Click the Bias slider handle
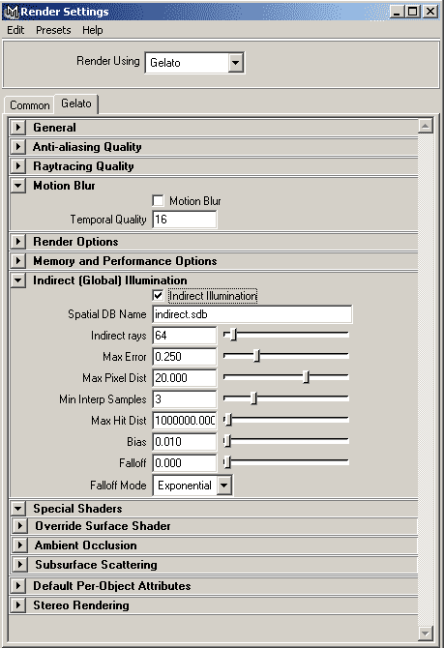 click(227, 440)
